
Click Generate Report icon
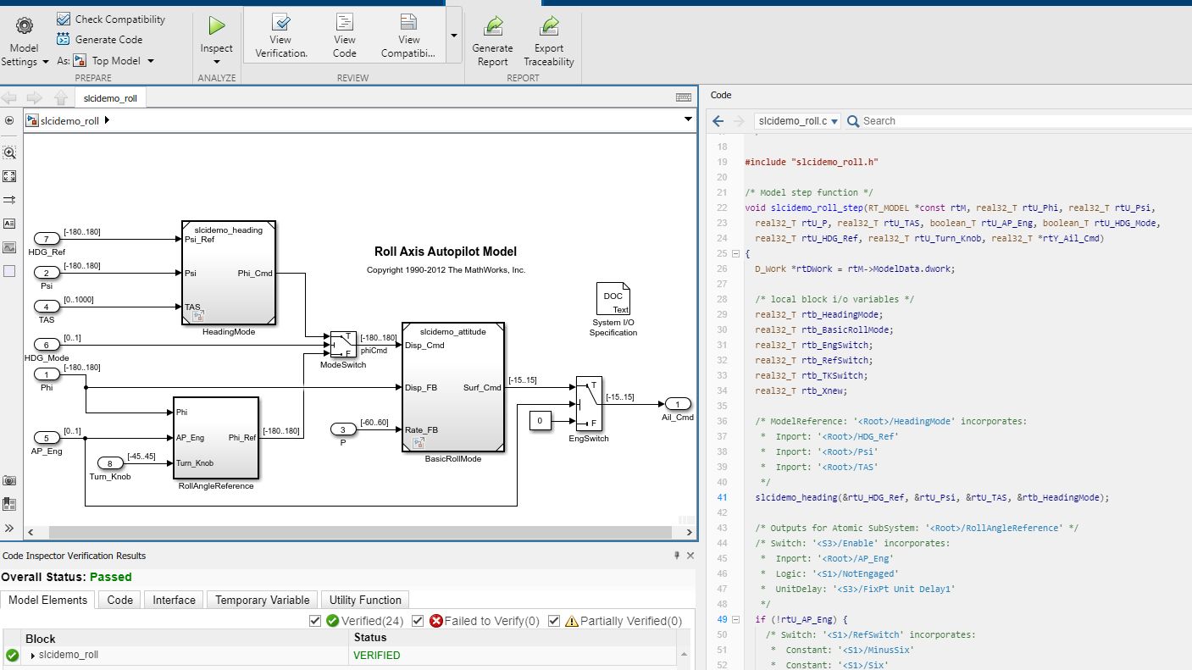coord(492,26)
